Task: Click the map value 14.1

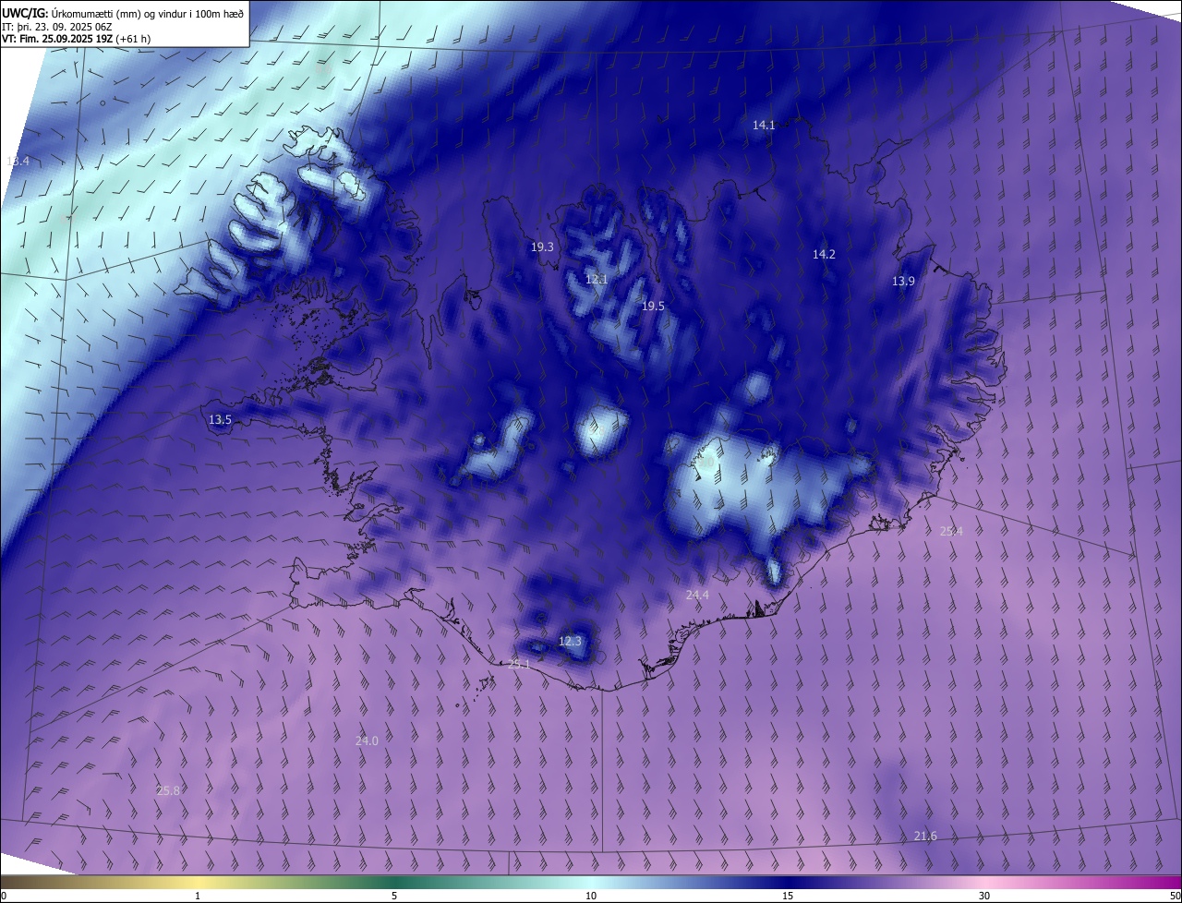Action: point(764,125)
